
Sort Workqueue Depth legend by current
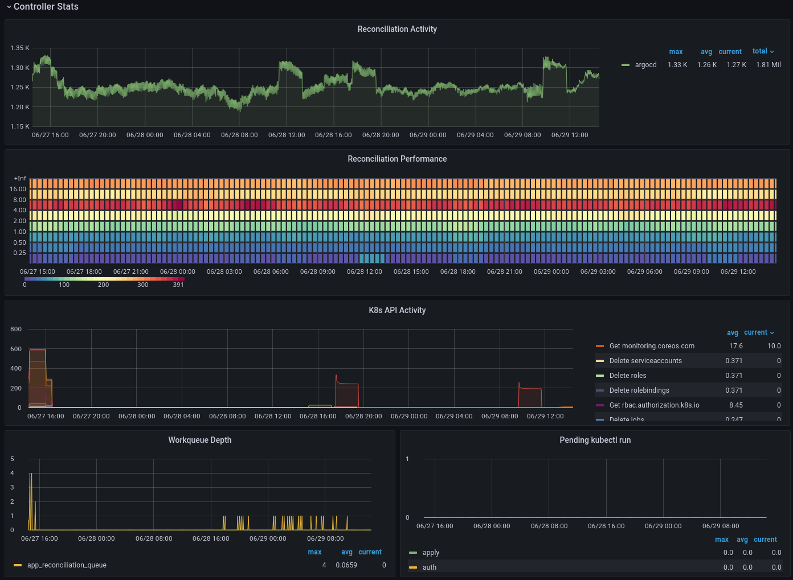coord(370,552)
